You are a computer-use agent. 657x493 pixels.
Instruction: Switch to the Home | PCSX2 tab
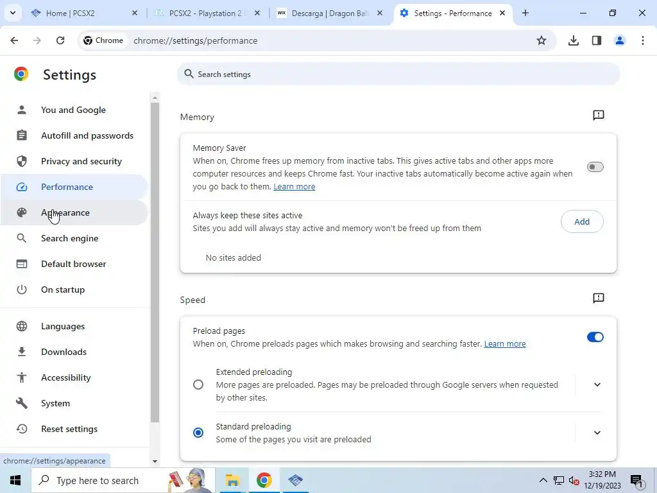[84, 13]
